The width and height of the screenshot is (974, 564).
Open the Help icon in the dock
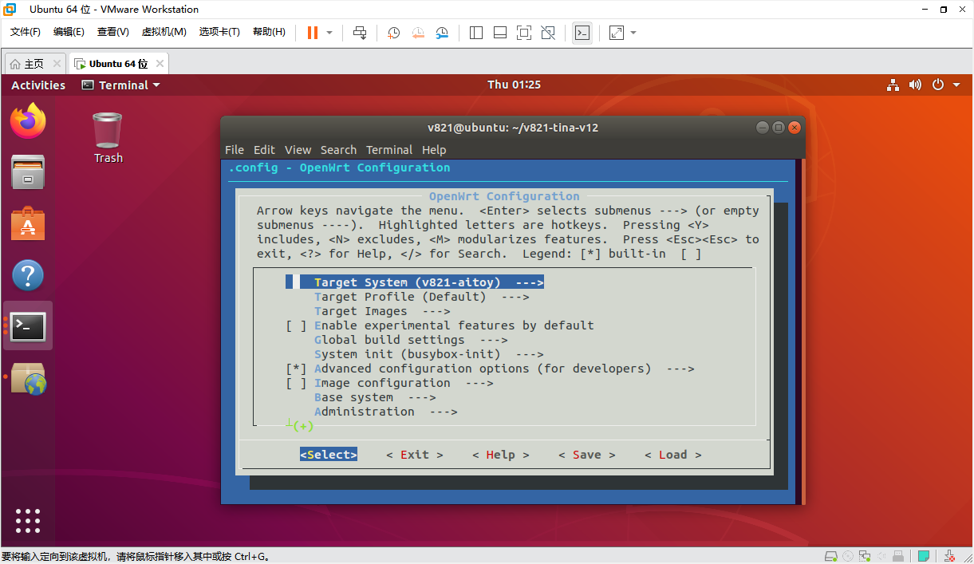point(28,275)
